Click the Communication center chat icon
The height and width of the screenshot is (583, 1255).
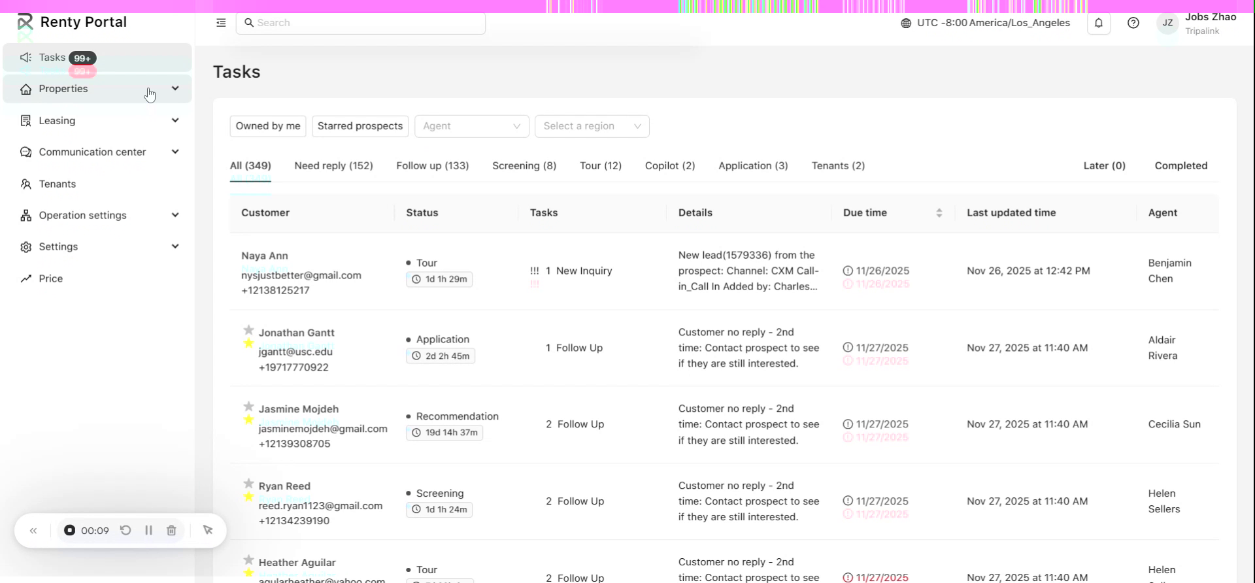point(25,152)
